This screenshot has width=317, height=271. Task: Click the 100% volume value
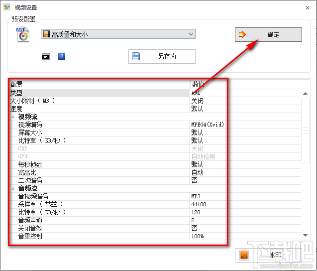click(198, 236)
